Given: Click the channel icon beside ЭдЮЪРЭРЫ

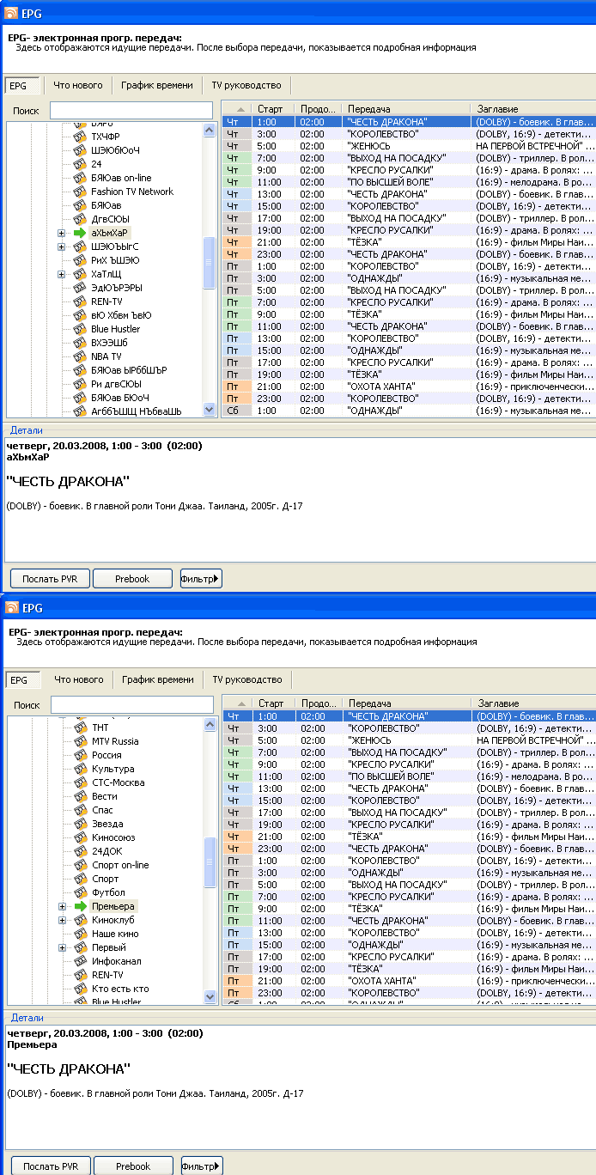Looking at the screenshot, I should point(80,288).
